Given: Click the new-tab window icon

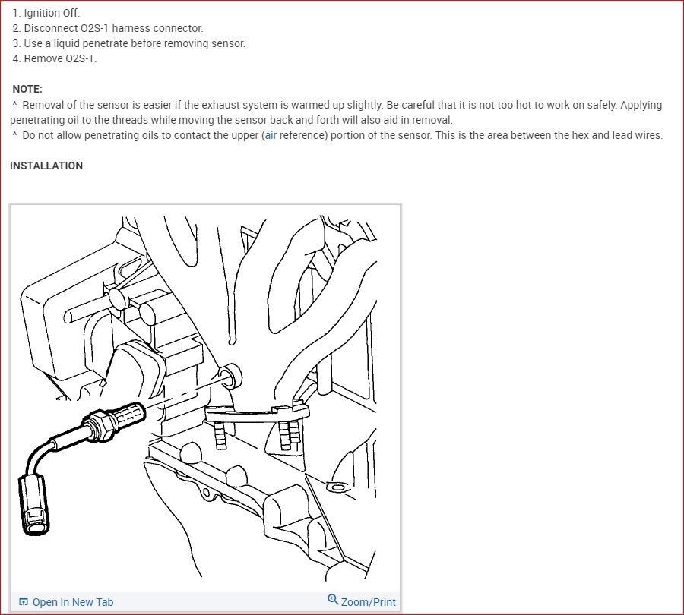Looking at the screenshot, I should (x=24, y=602).
